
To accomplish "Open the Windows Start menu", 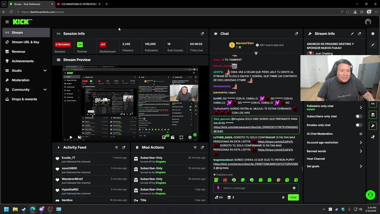I will tap(6, 209).
